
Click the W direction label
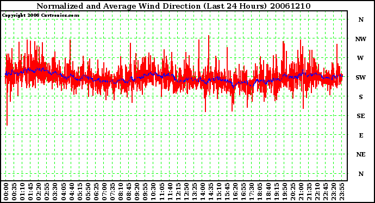click(360, 58)
